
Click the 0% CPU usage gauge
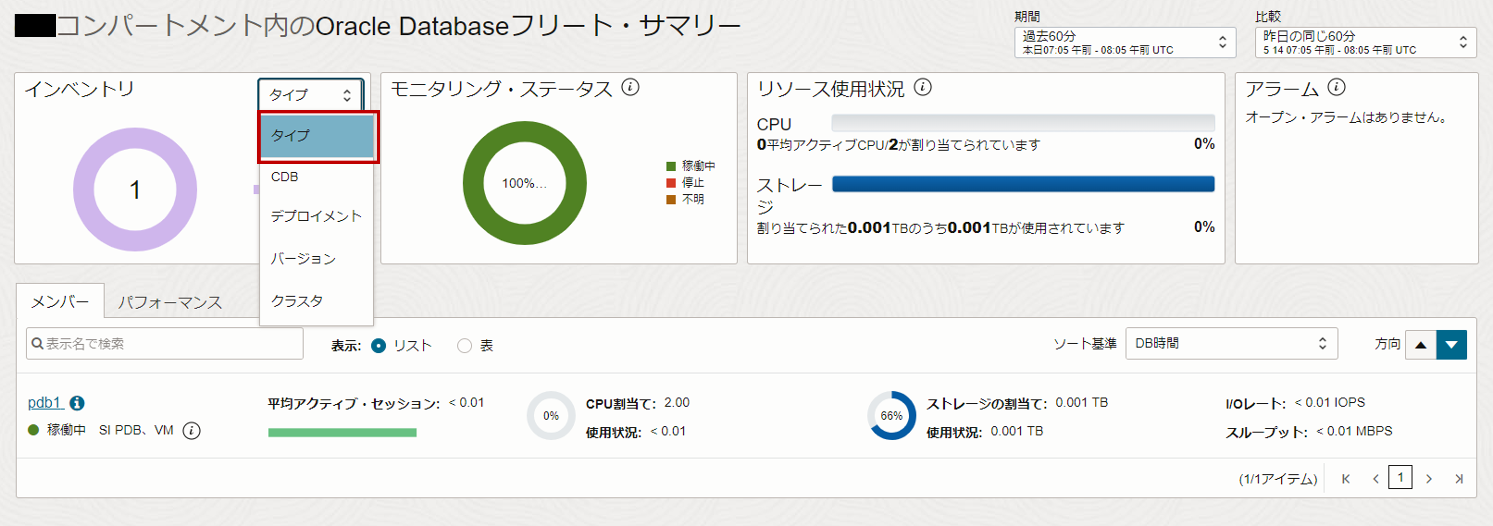[x=551, y=416]
